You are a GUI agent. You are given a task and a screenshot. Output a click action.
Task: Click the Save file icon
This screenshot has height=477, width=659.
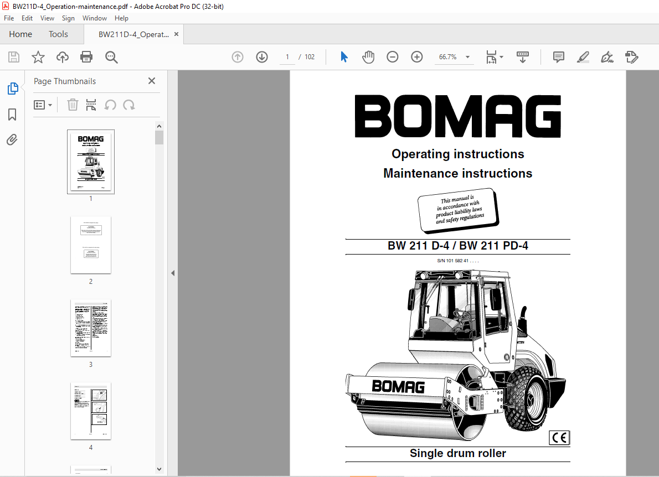pyautogui.click(x=14, y=57)
